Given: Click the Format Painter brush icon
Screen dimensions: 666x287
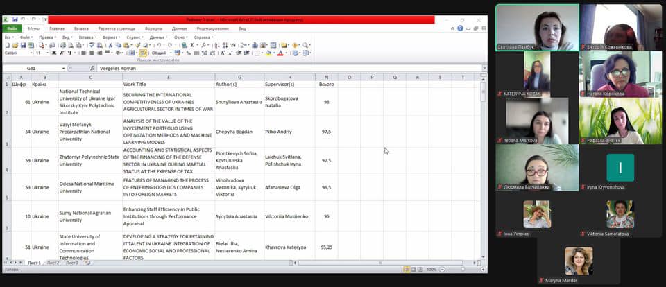Looking at the screenshot, I should (x=137, y=46).
